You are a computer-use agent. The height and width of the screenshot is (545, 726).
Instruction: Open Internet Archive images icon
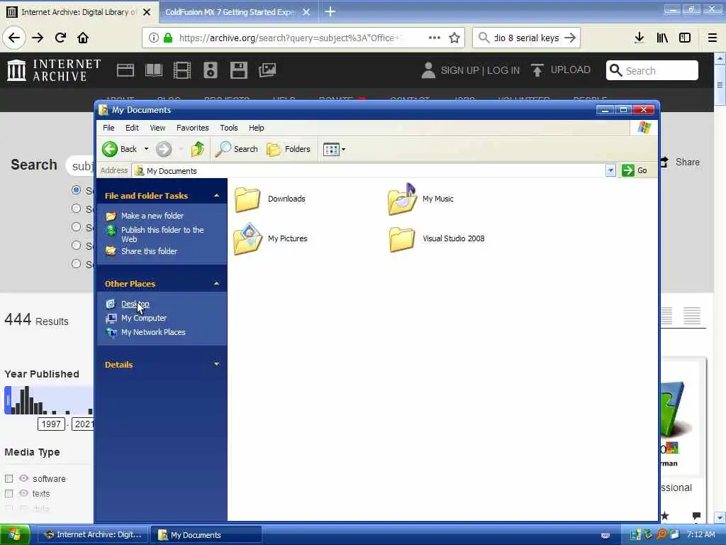267,70
